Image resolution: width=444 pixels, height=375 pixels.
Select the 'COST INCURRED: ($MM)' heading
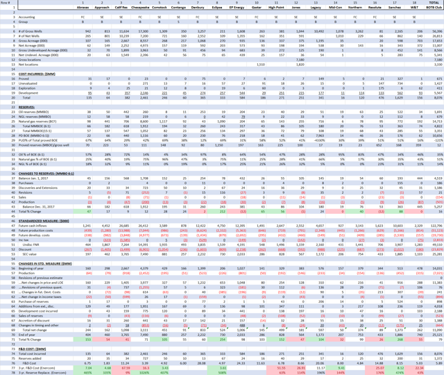point(37,74)
